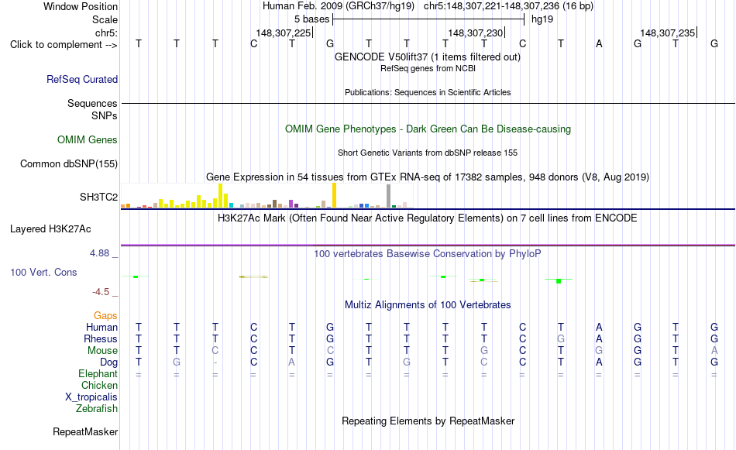Click the Sequences label
The image size is (736, 450).
(92, 103)
